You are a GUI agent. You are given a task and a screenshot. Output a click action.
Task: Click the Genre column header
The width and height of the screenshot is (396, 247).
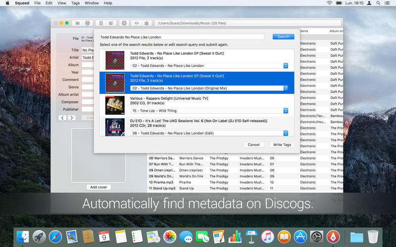click(304, 31)
